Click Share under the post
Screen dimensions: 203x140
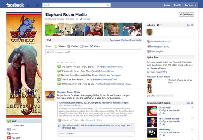coord(99,120)
